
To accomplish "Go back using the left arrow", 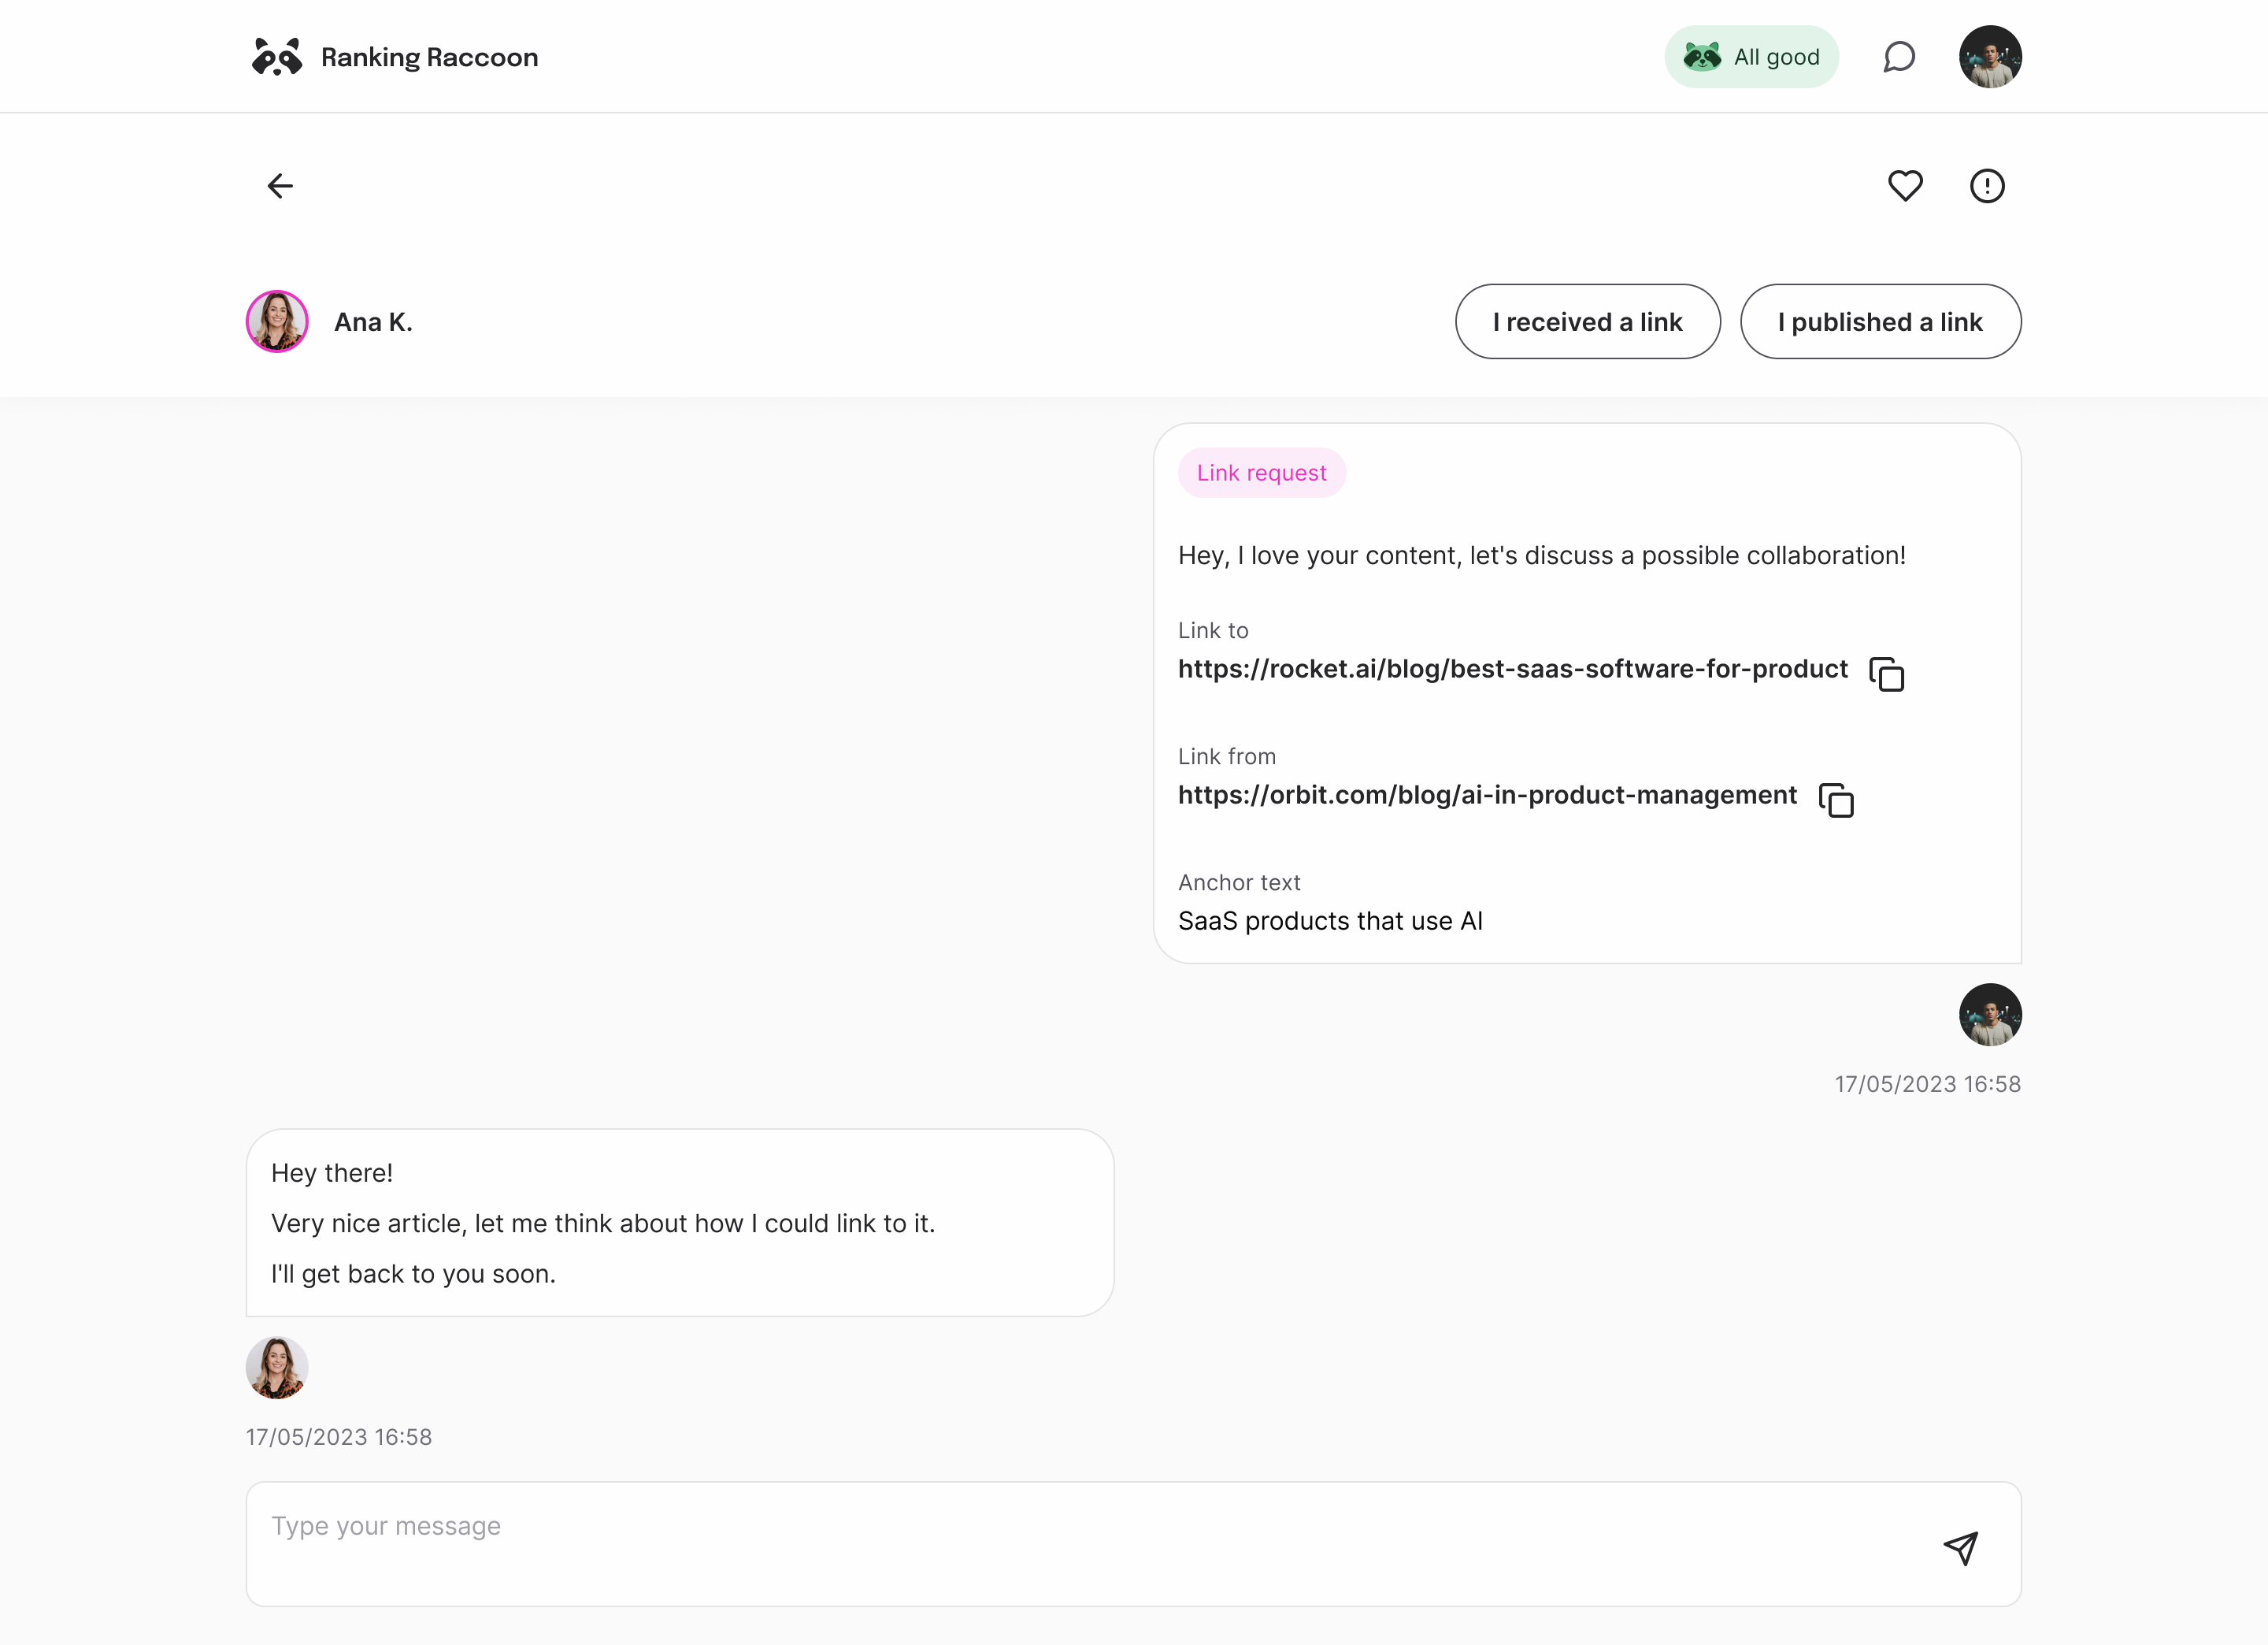I will coord(280,186).
